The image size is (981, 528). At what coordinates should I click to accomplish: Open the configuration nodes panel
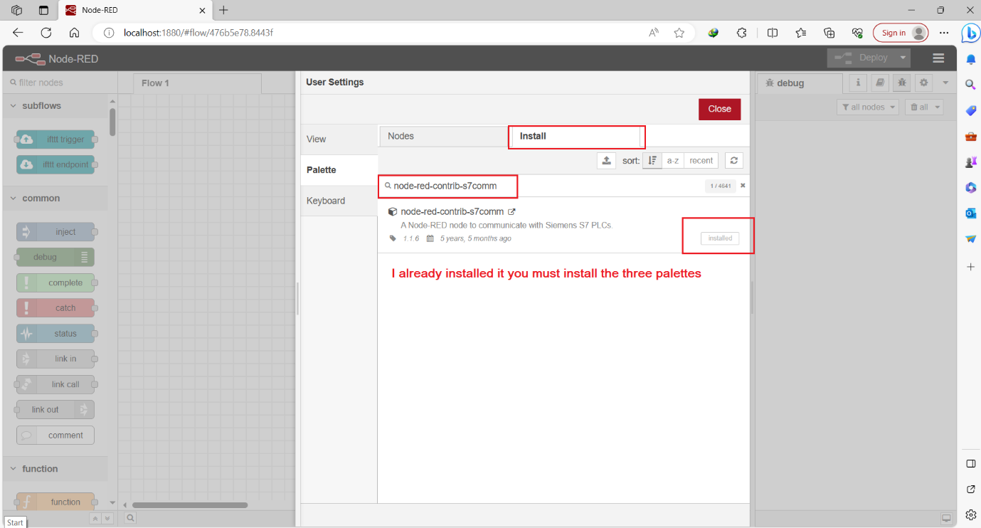click(923, 83)
